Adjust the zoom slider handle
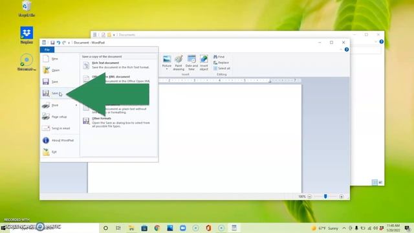 tap(325, 196)
